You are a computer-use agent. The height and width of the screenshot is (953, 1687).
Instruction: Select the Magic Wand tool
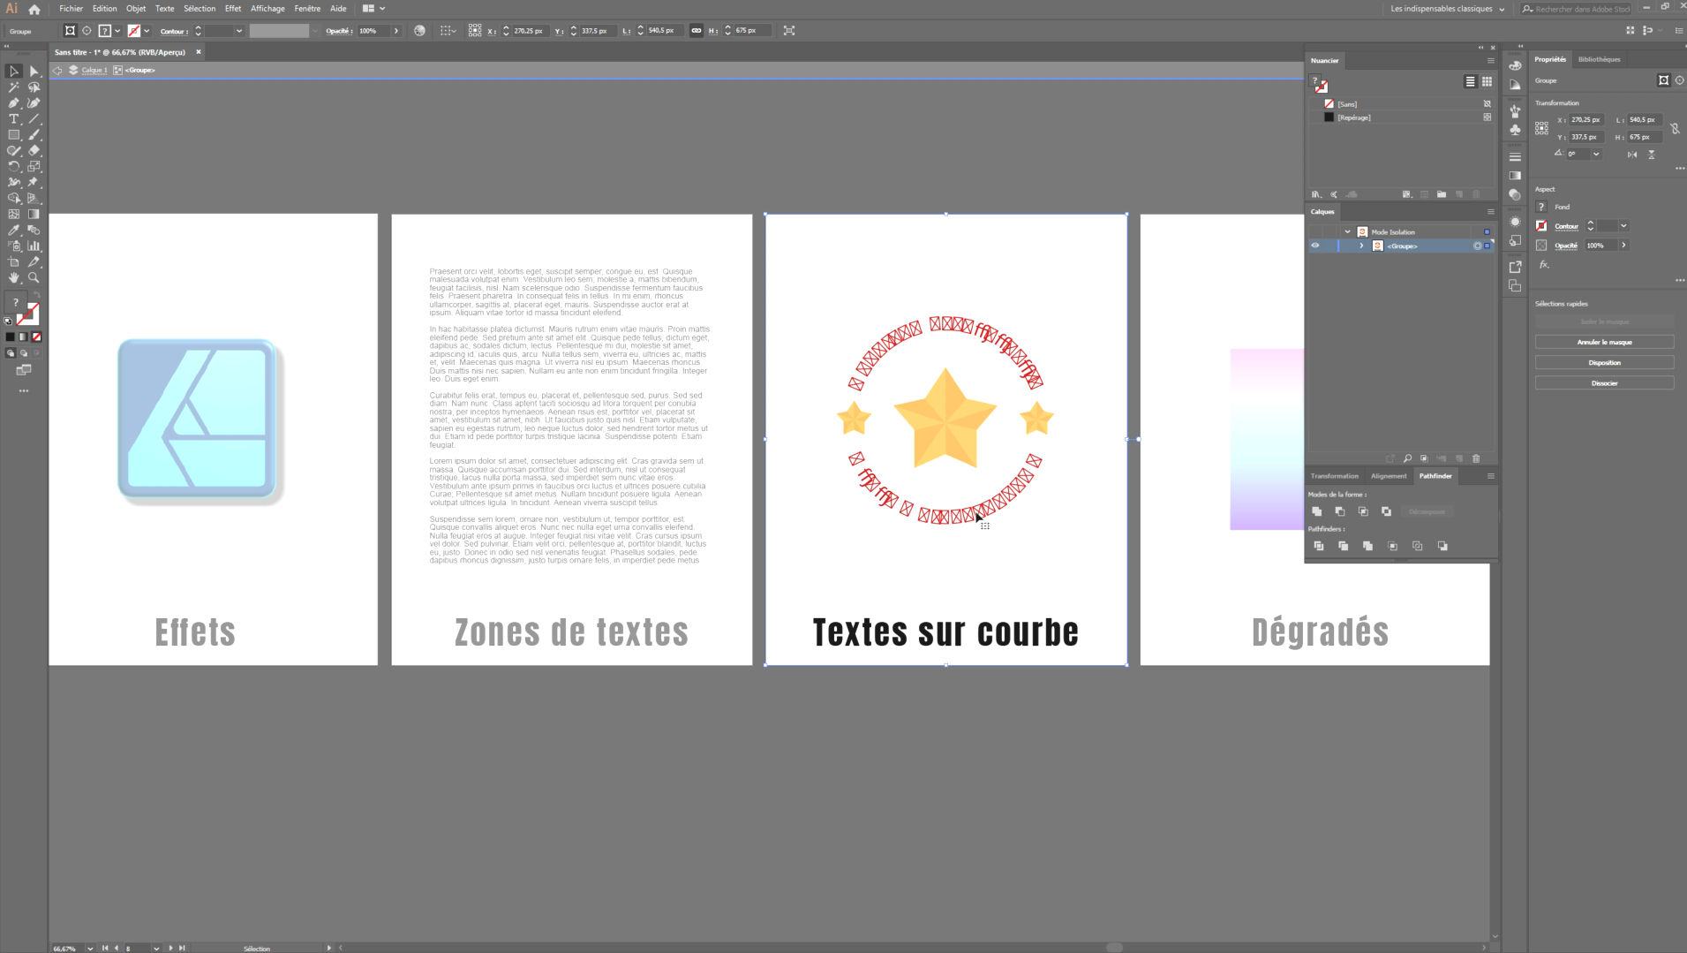[14, 87]
